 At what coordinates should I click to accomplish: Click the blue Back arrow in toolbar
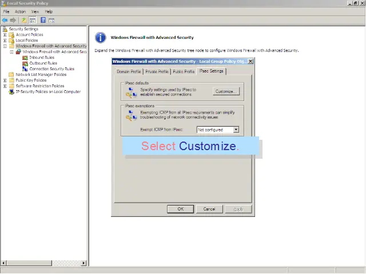click(5, 21)
